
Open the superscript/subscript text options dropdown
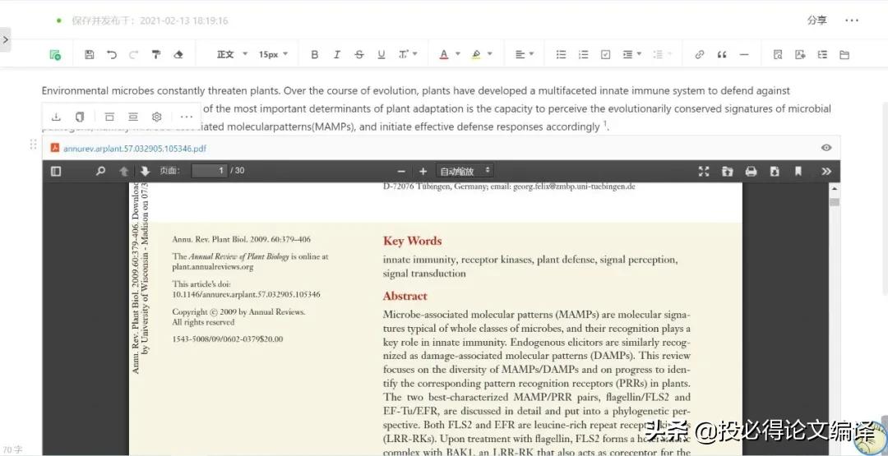pyautogui.click(x=408, y=54)
